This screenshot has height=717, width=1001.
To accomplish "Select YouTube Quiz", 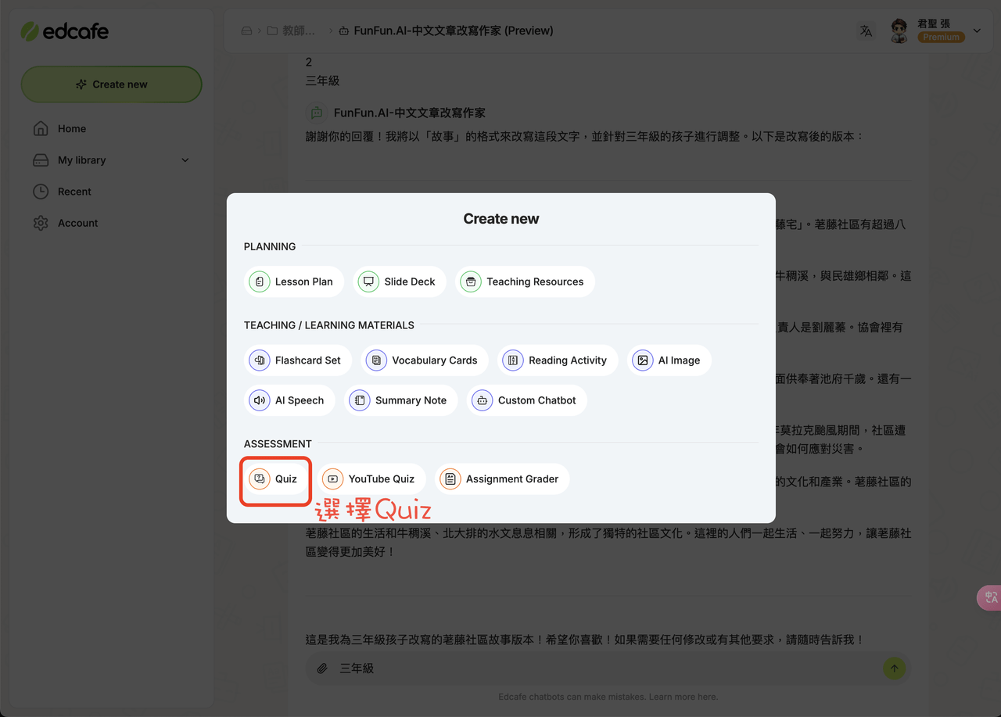I will (x=371, y=479).
